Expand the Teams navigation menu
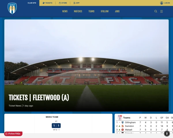 coord(91,11)
